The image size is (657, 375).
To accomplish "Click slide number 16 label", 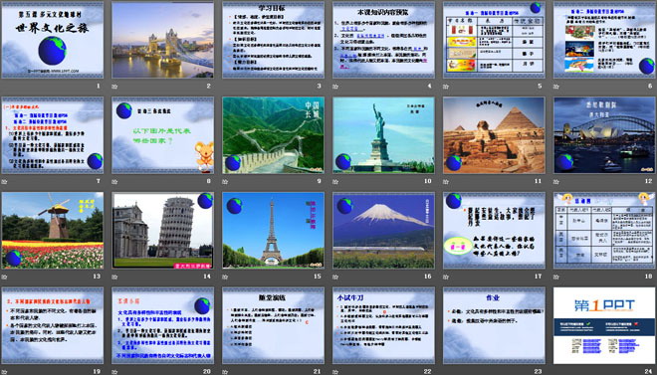I will click(428, 277).
